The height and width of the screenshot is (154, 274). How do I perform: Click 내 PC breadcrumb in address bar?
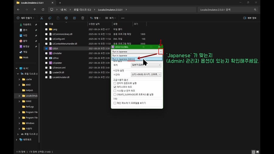tap(64, 10)
